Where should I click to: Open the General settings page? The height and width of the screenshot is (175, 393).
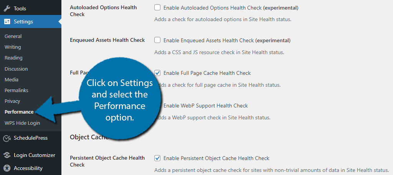13,36
